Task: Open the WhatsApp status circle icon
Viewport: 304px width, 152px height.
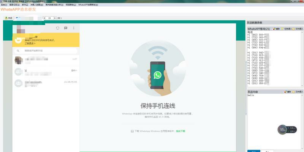Action: point(58,28)
